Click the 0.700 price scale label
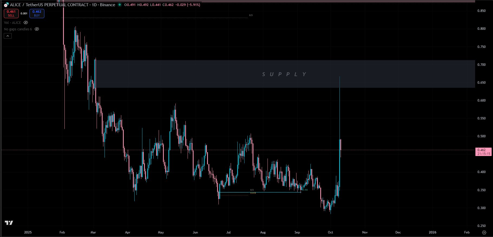The image size is (493, 237). 481,65
